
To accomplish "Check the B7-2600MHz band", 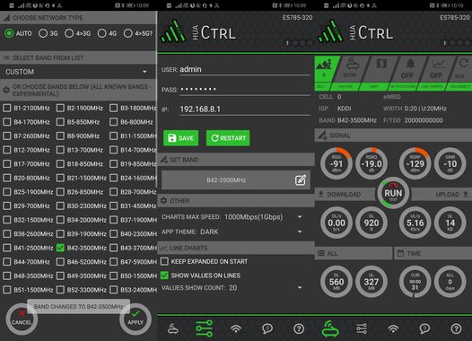I will click(7, 136).
